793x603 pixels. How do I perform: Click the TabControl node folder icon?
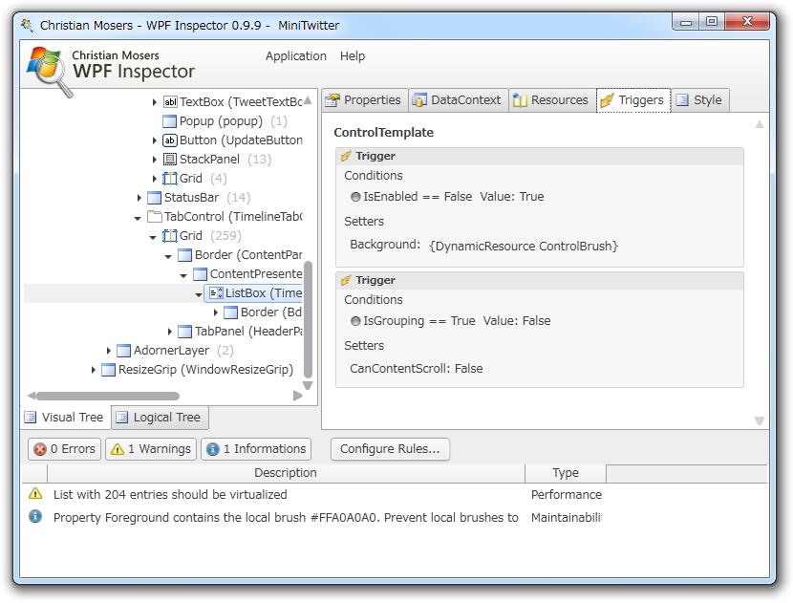tap(154, 217)
